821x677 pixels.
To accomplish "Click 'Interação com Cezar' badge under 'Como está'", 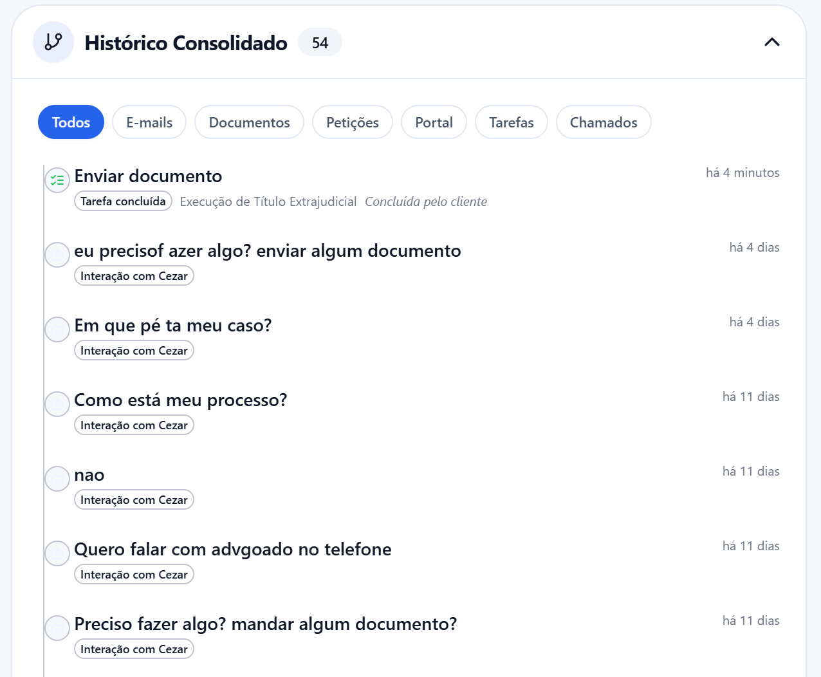I will coord(134,425).
